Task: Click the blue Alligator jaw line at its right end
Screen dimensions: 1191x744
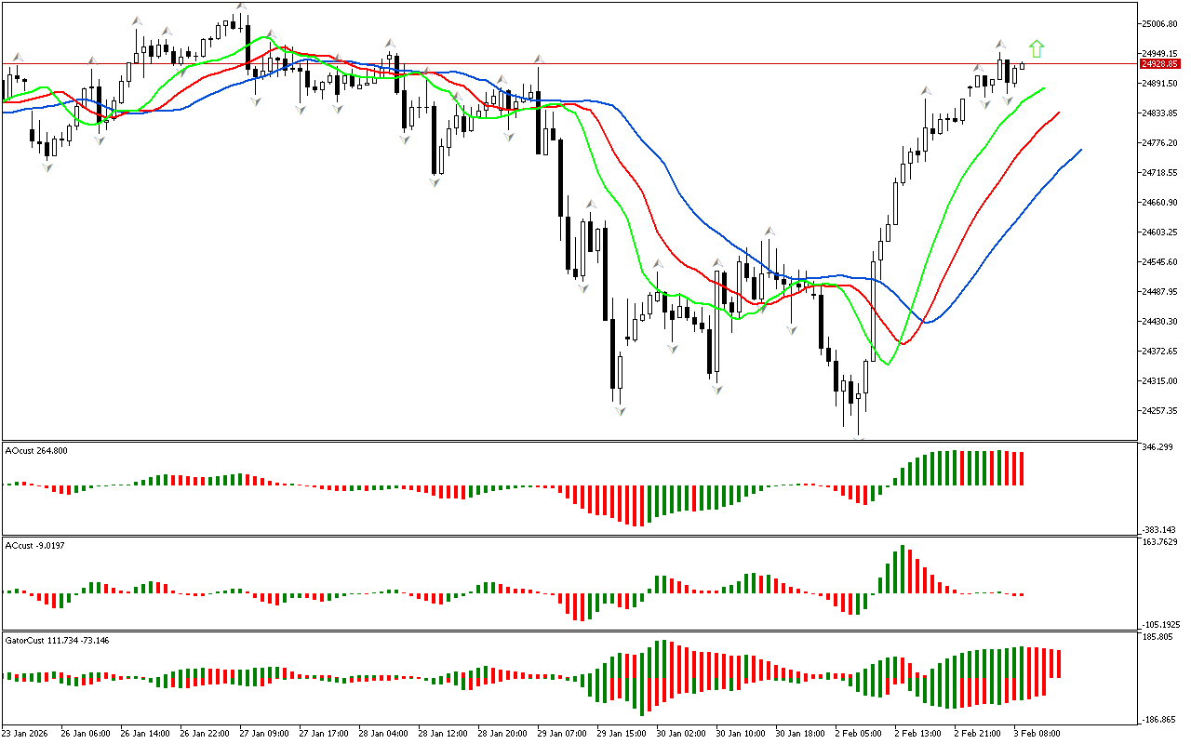Action: click(1079, 151)
